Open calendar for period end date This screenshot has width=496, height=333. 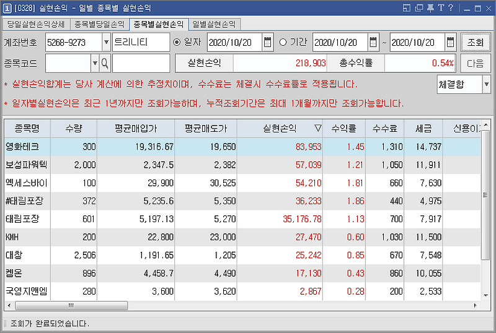pyautogui.click(x=450, y=42)
